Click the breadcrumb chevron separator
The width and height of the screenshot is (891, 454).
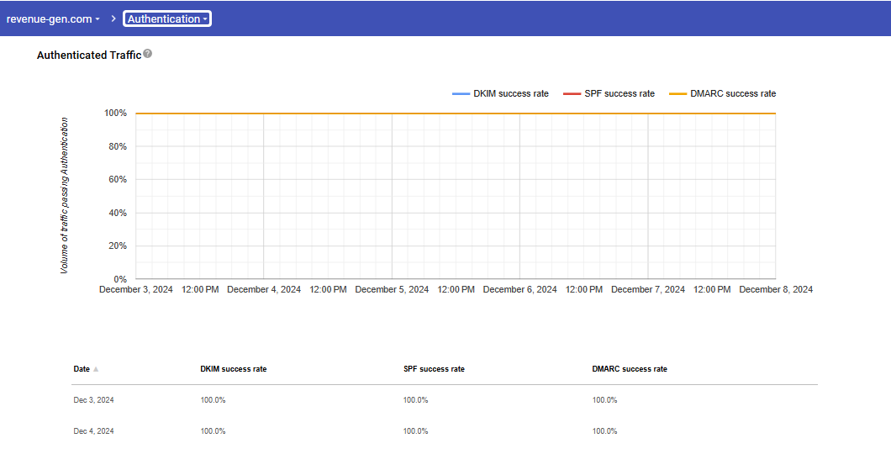tap(113, 18)
